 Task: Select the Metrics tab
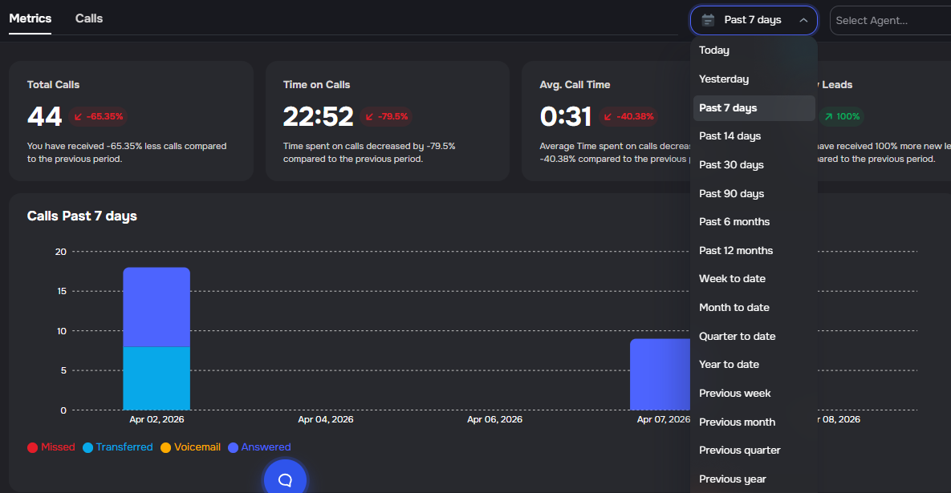(30, 18)
